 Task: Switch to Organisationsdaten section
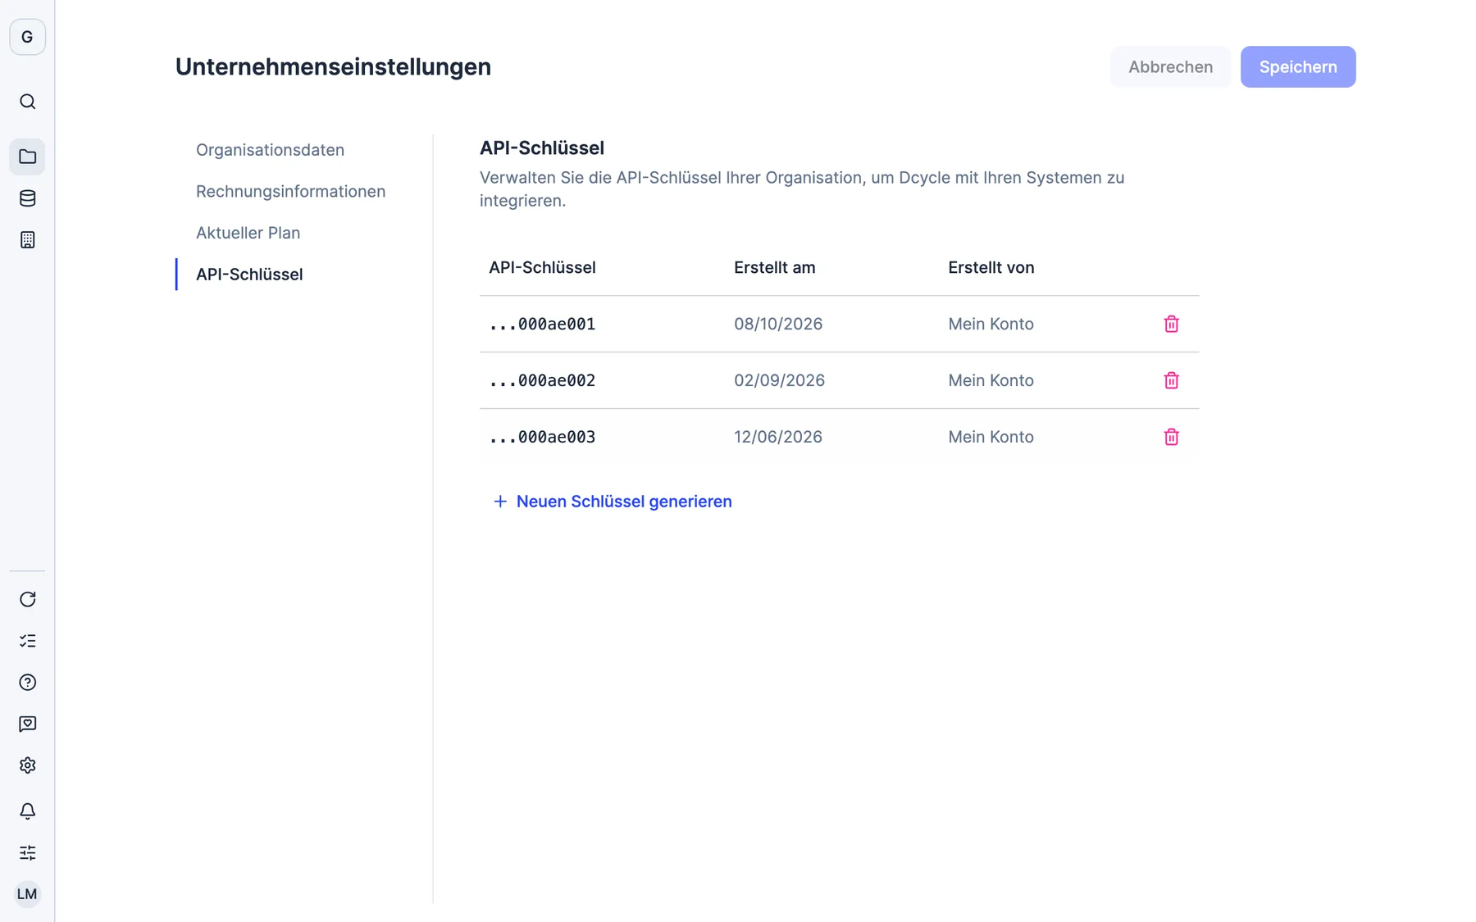click(270, 150)
